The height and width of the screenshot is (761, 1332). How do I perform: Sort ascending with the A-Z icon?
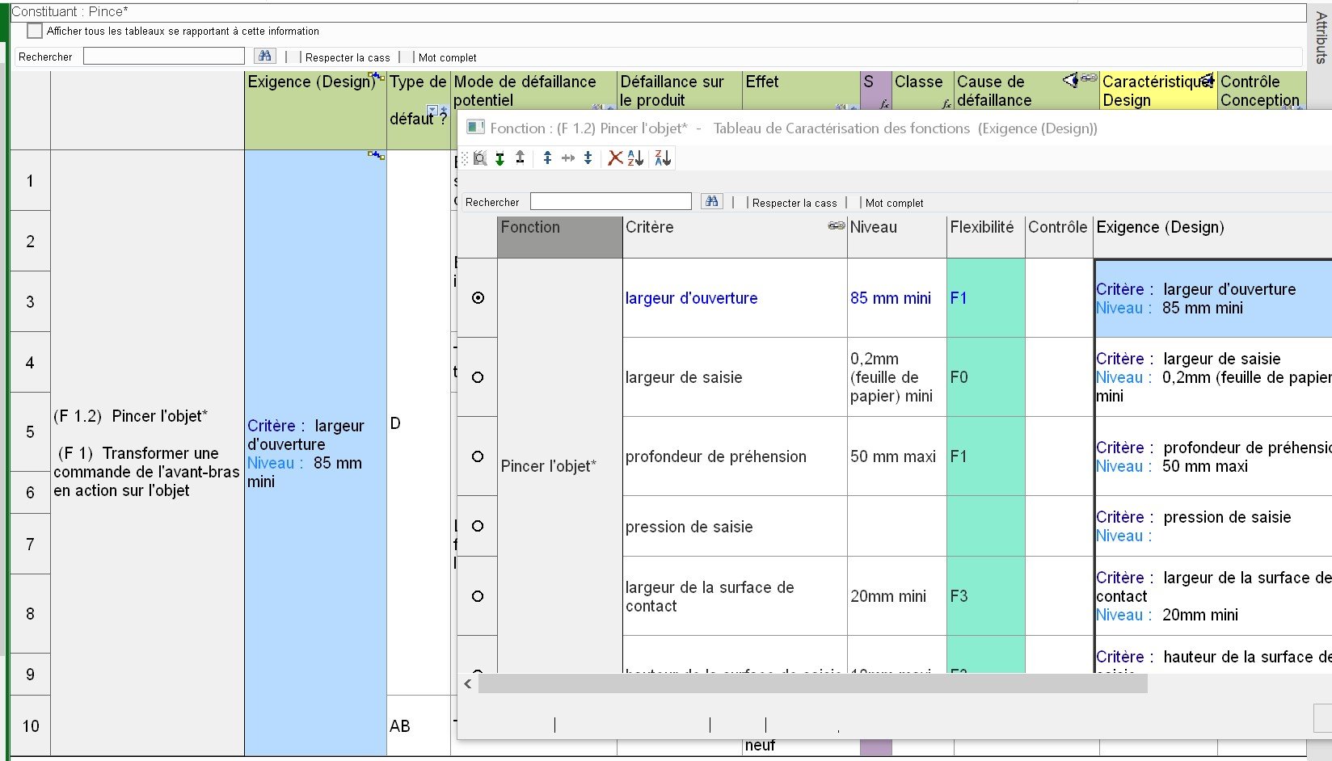[x=636, y=158]
